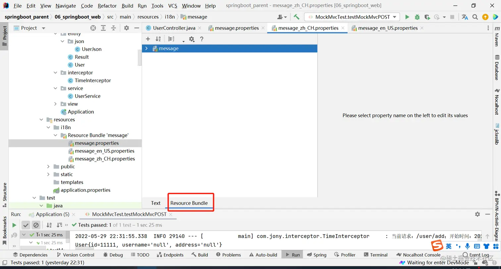The width and height of the screenshot is (501, 269).
Task: Click the 06_springboot_web breadcrumb
Action: point(78,17)
